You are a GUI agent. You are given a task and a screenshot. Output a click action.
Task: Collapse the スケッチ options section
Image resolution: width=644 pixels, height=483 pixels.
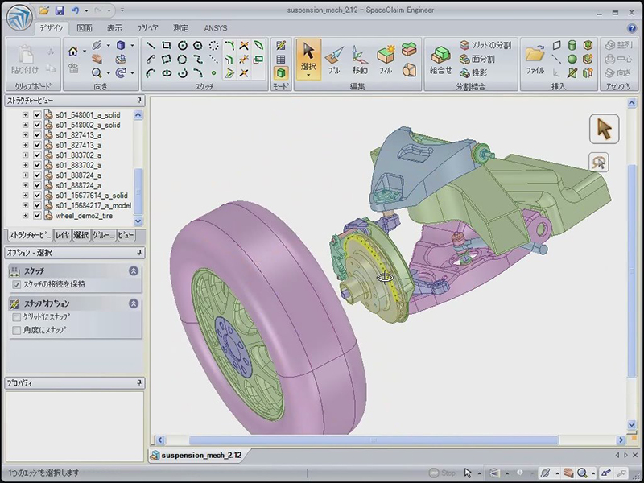133,271
